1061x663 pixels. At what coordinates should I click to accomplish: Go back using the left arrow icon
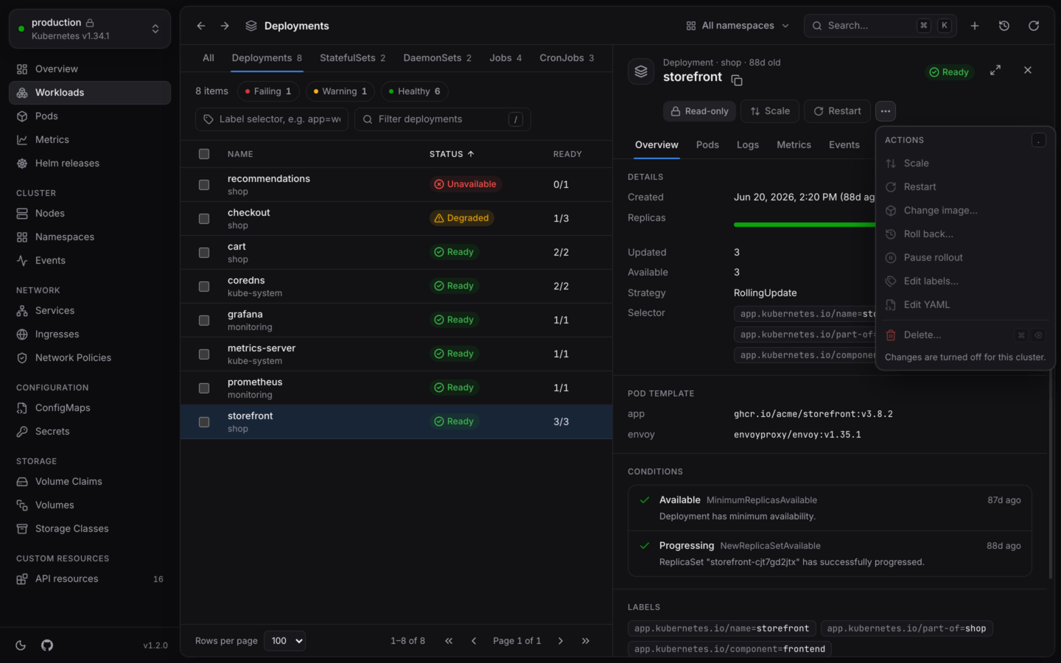tap(201, 26)
